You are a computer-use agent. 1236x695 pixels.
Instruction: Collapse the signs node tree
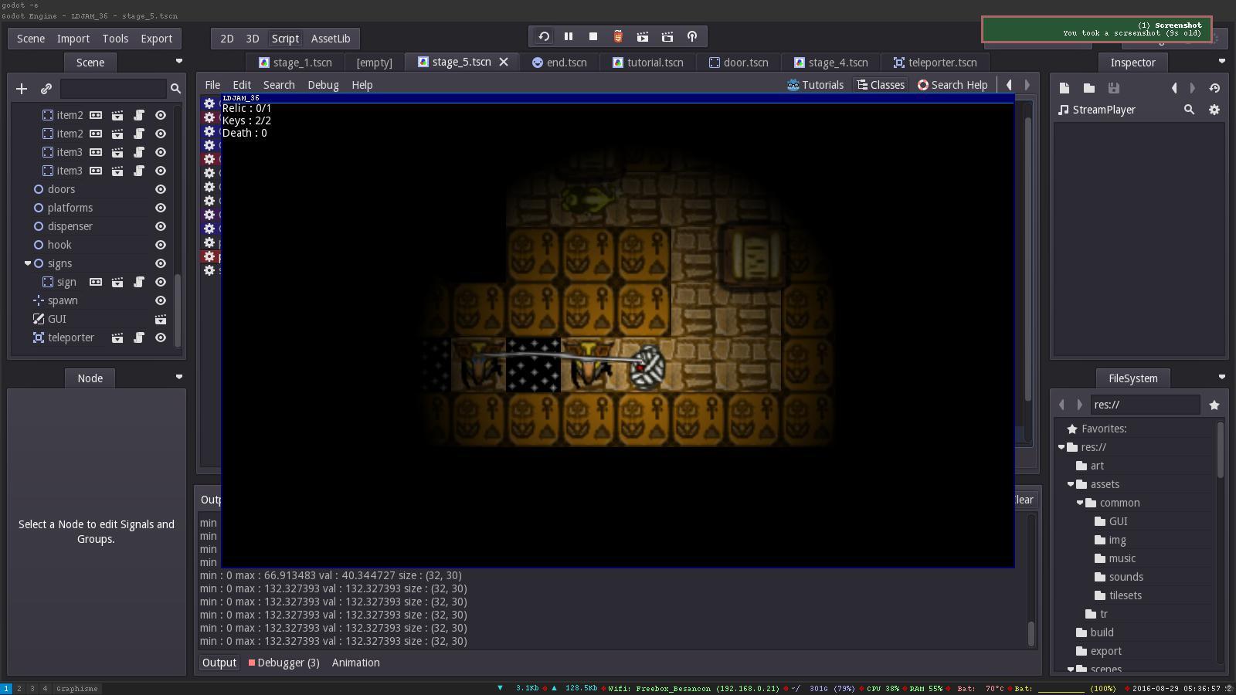pyautogui.click(x=28, y=263)
